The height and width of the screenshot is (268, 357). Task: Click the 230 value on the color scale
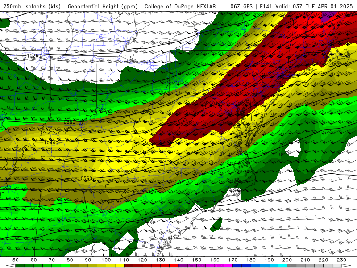(x=341, y=260)
